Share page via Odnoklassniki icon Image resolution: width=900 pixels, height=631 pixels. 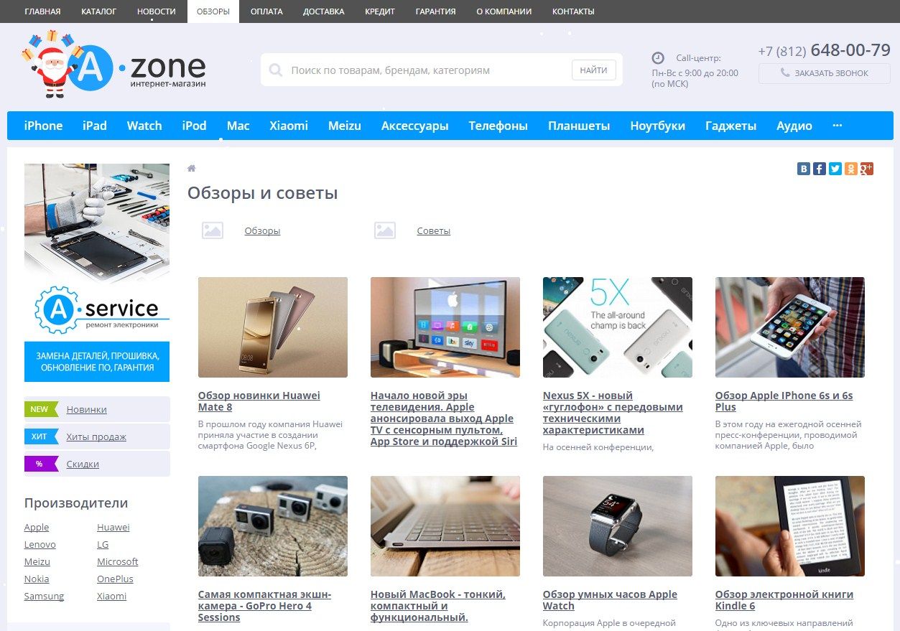point(851,169)
